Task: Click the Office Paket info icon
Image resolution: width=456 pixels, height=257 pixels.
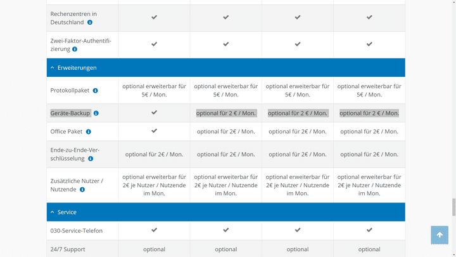Action: [89, 132]
